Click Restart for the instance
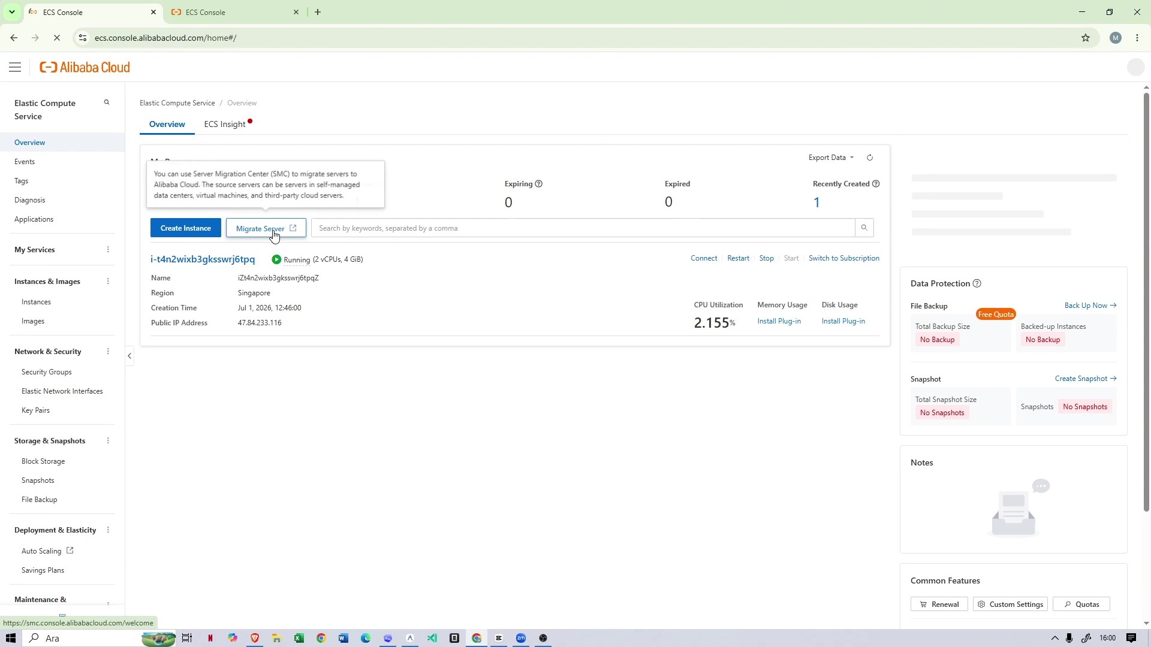This screenshot has width=1151, height=647. [x=738, y=258]
